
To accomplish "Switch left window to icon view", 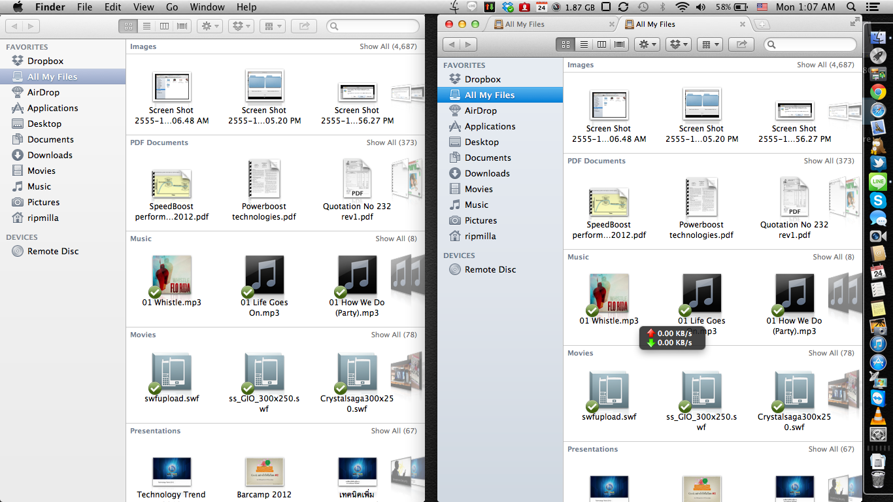I will click(x=128, y=26).
